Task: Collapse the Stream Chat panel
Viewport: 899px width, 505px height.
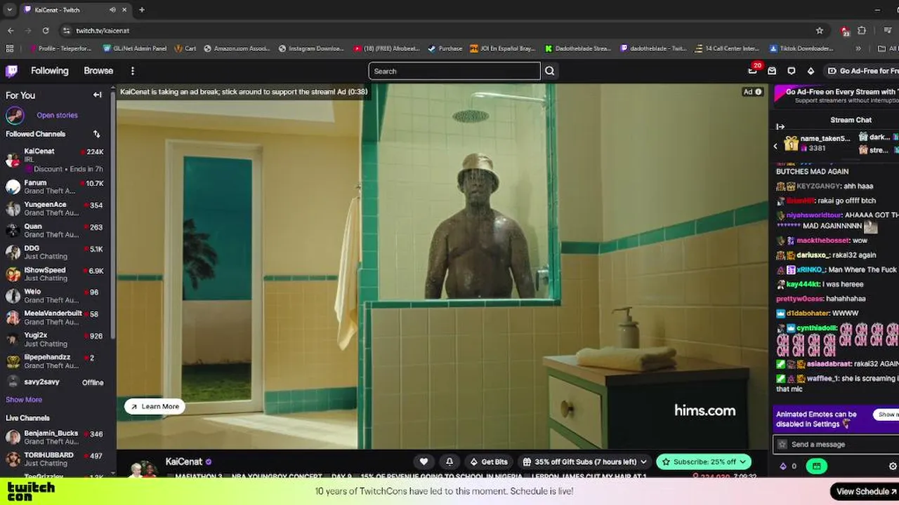Action: 780,127
